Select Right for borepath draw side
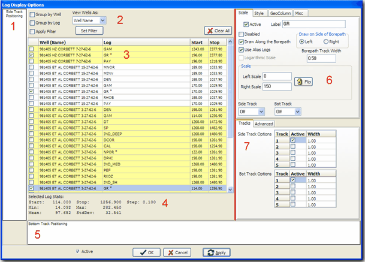This screenshot has height=262, width=365. pos(325,41)
